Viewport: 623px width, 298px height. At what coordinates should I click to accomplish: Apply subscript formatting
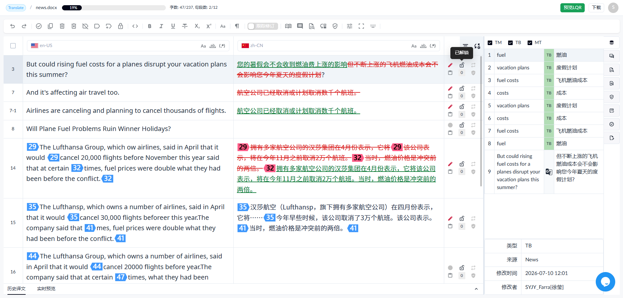point(197,26)
